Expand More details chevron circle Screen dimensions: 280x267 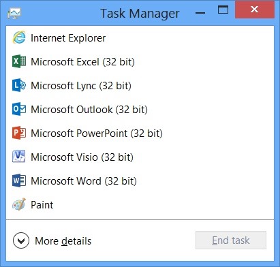(21, 240)
